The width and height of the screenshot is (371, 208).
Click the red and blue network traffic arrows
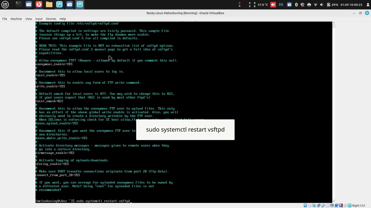pos(239,4)
